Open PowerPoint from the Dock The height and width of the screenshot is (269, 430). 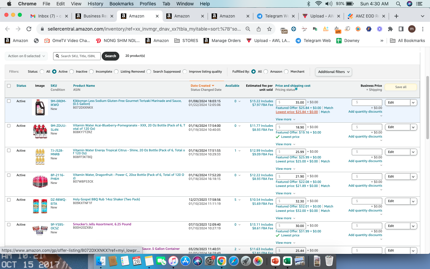275,261
